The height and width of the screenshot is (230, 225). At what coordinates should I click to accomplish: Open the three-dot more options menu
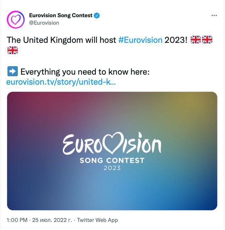click(214, 15)
